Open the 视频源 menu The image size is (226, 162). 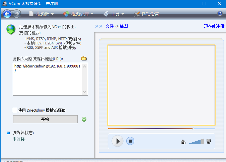coord(42,14)
